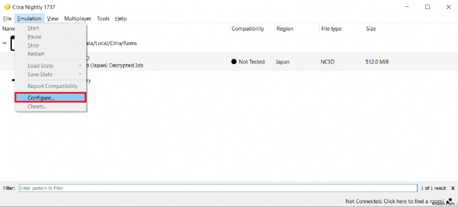
Task: Choose Configure... from the Emulation menu
Action: (50, 98)
